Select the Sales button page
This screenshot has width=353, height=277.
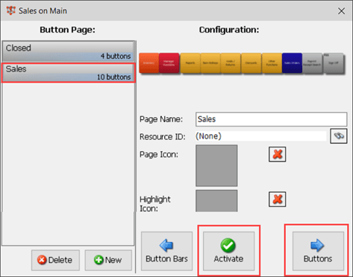(x=68, y=73)
